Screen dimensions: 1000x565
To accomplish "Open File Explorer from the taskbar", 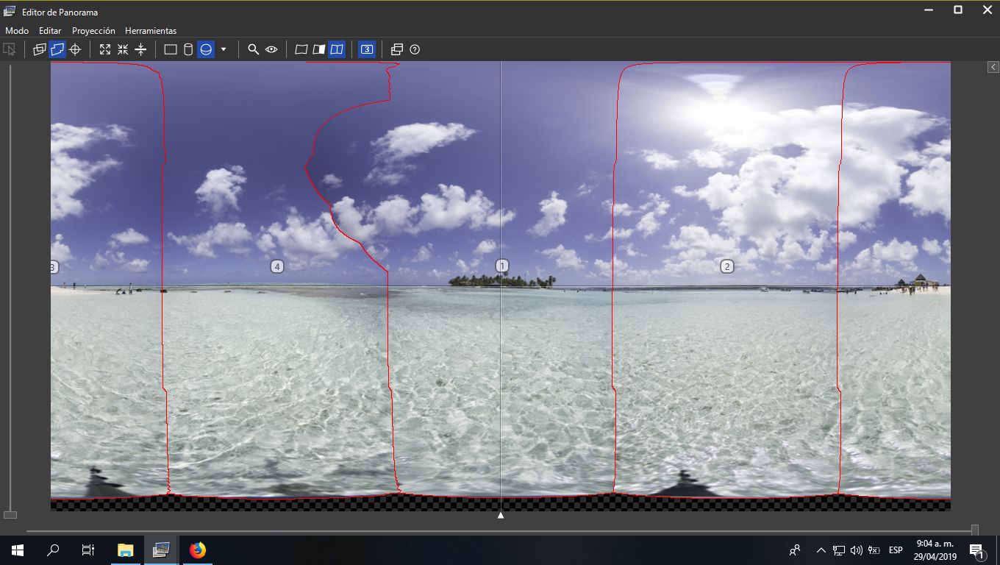I will tap(126, 550).
